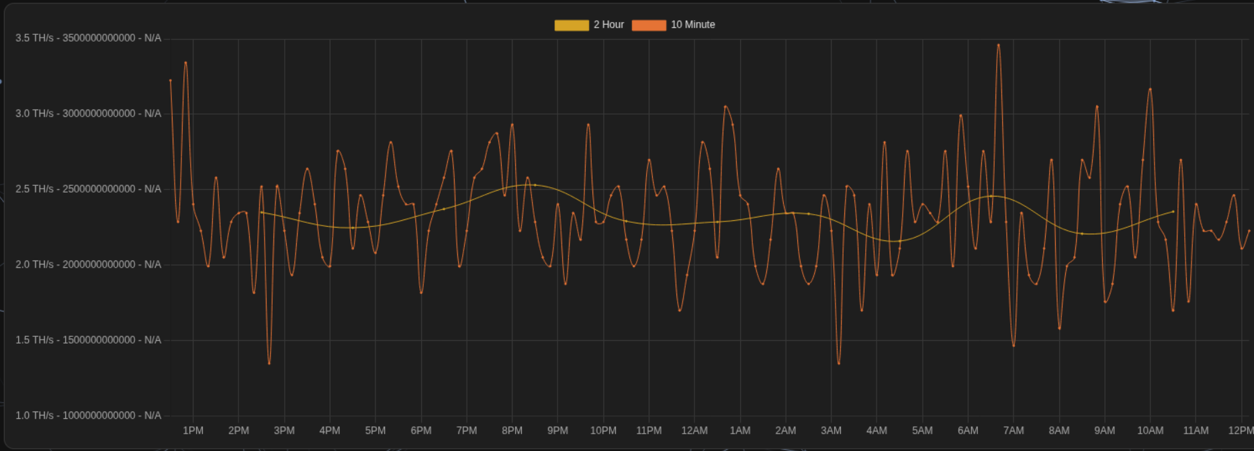
Task: Click the 3.5 TH/s y-axis label
Action: click(x=89, y=38)
